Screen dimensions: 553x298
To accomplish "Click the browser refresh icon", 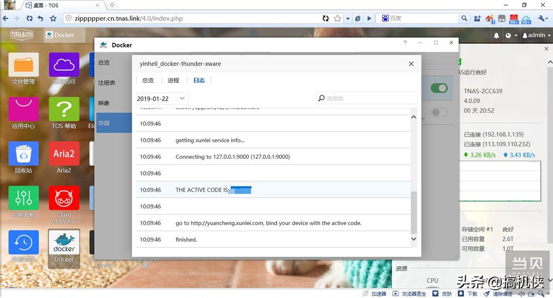I will point(29,18).
